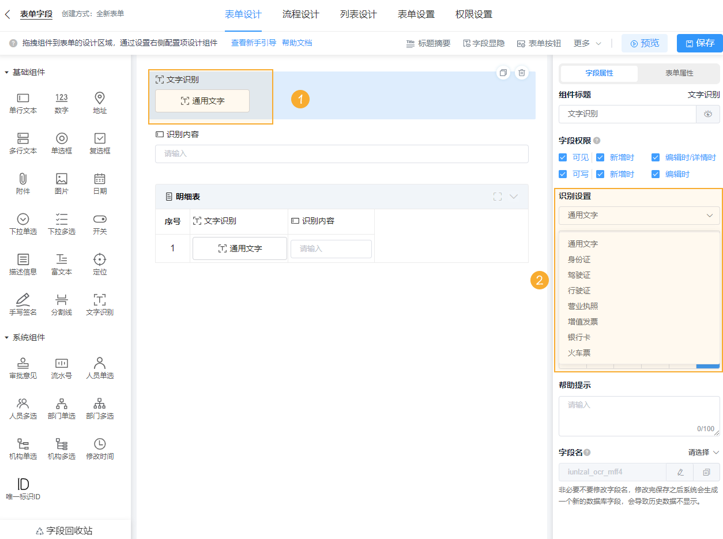
Task: Select the 图片 component icon
Action: (61, 183)
